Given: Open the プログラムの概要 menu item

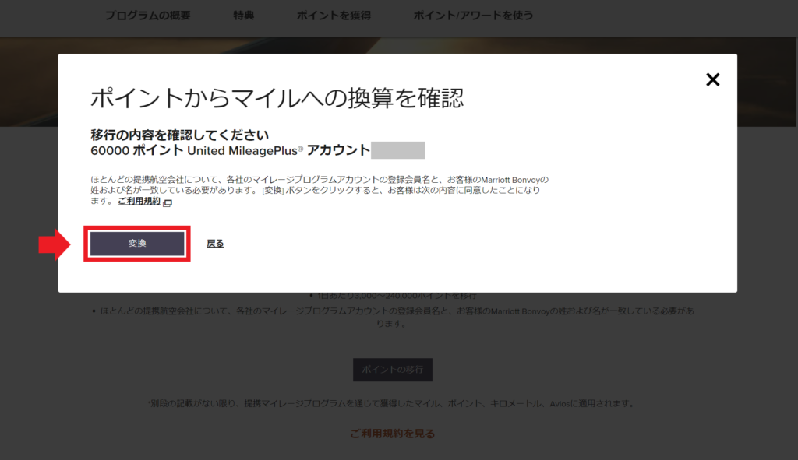Looking at the screenshot, I should click(147, 16).
